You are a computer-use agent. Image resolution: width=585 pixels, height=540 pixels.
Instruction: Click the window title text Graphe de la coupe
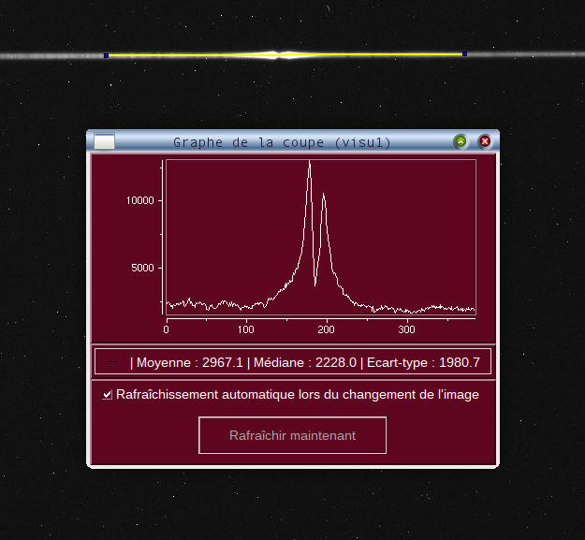pos(282,142)
